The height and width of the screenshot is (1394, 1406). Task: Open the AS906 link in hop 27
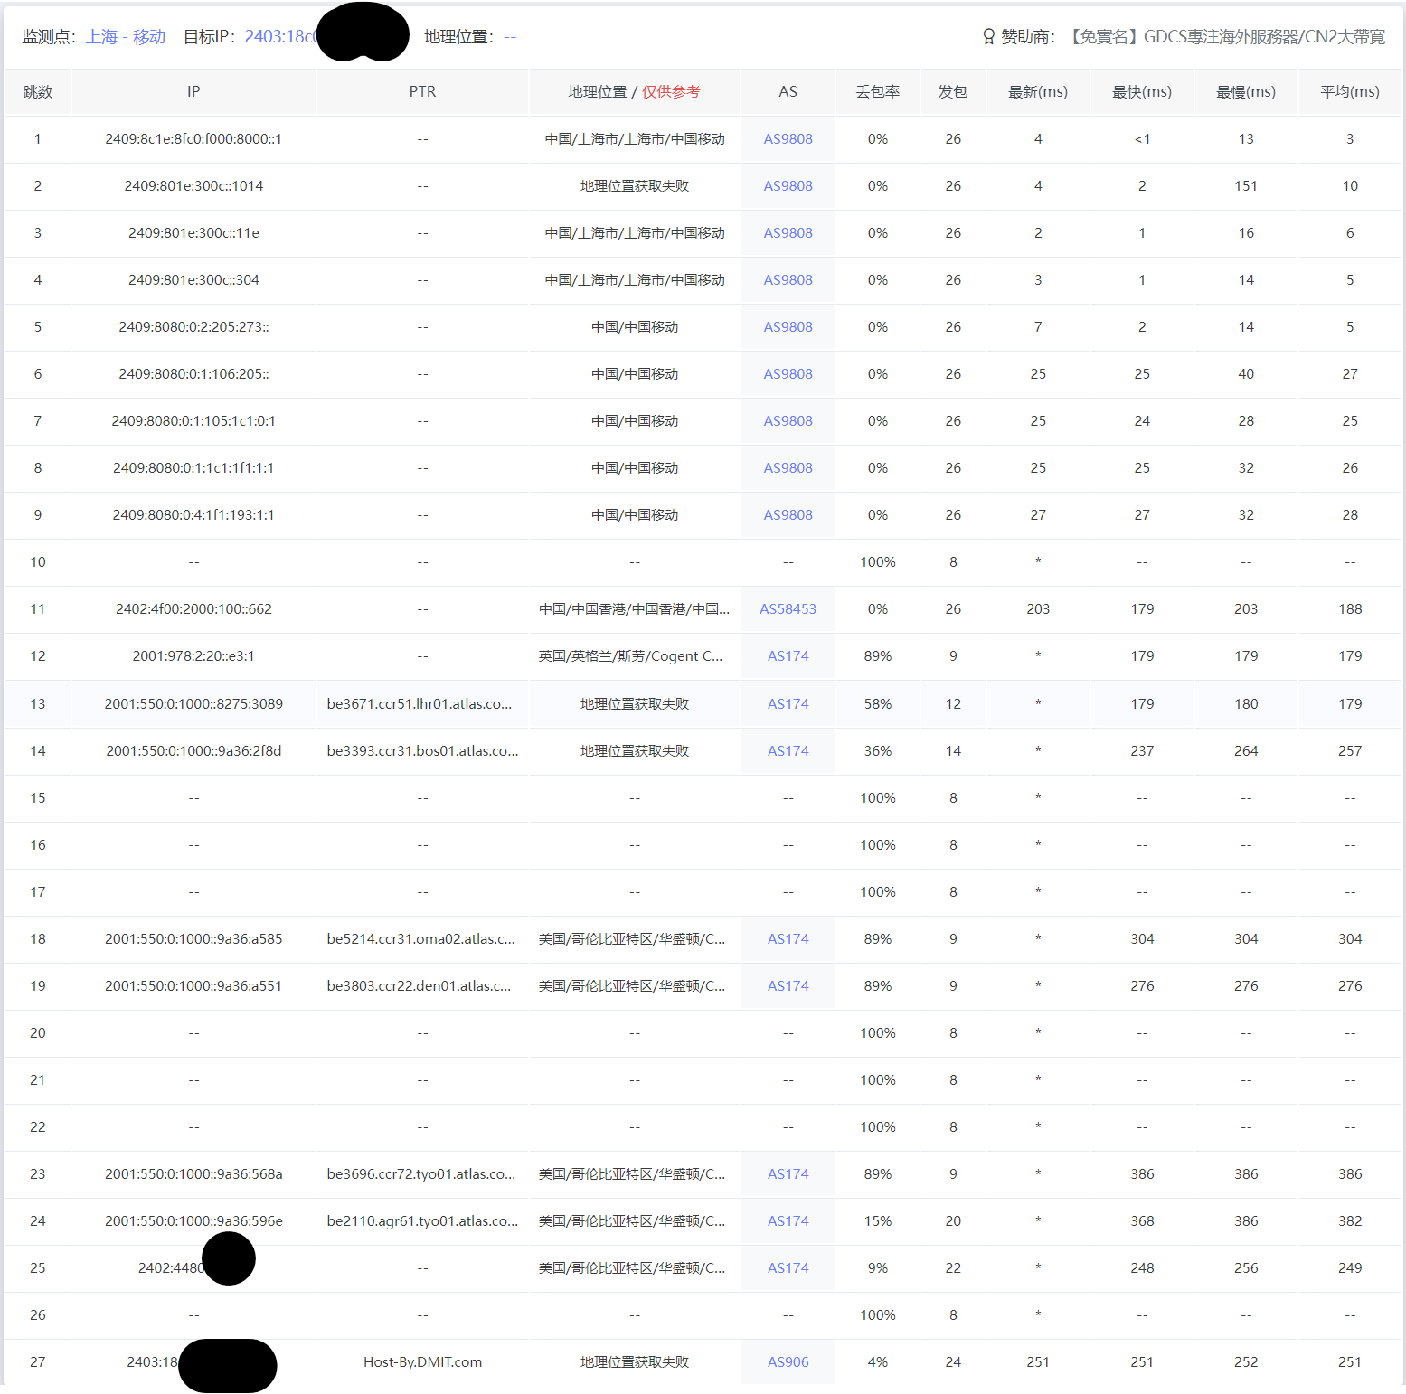pos(788,1362)
